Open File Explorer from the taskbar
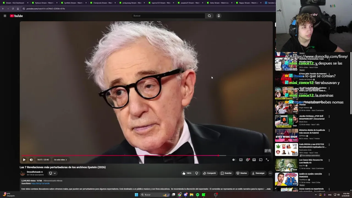The height and width of the screenshot is (198, 352). (191, 195)
